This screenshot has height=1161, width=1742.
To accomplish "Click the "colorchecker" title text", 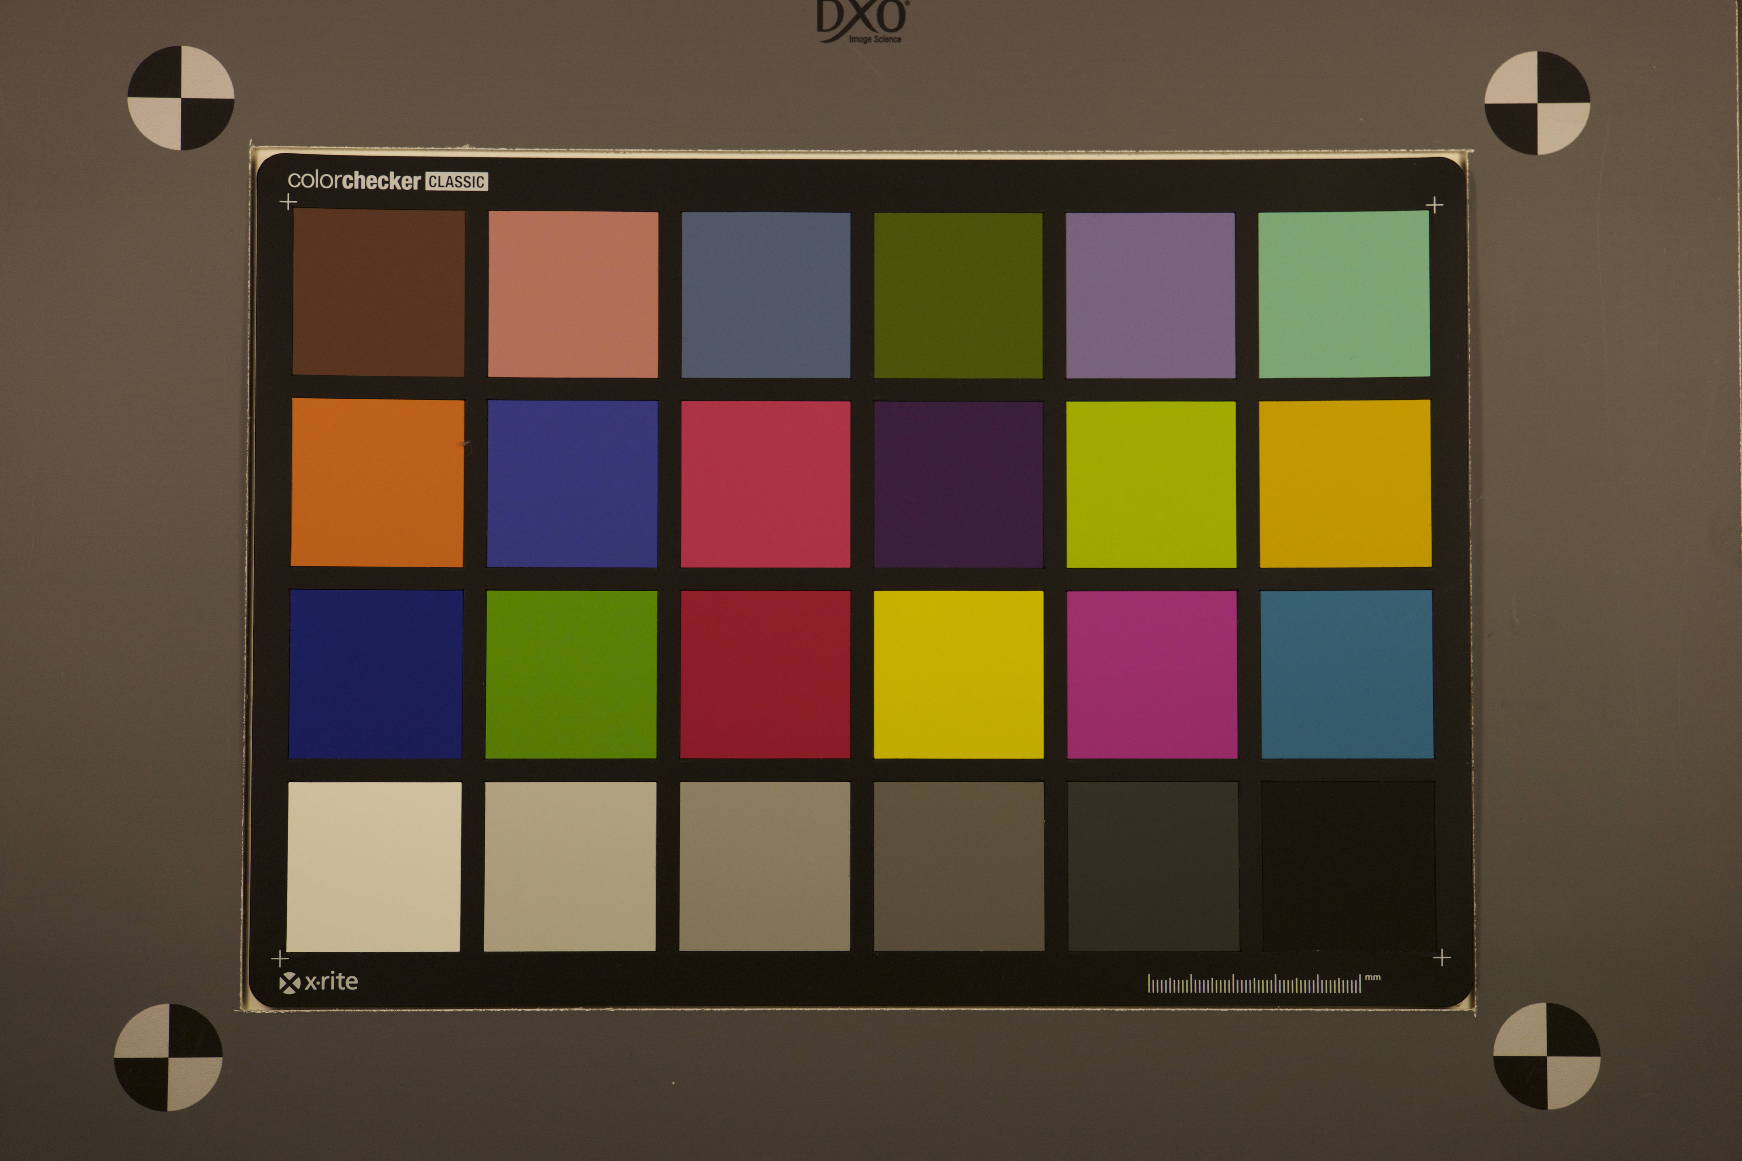I will [354, 181].
